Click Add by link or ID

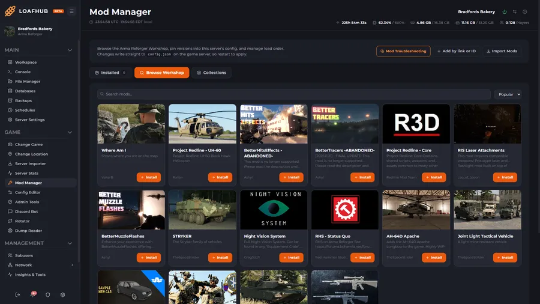pos(457,51)
